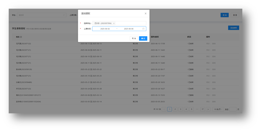The image size is (260, 131).
Task: Click info icon next to 姓名 header
Action: click(x=21, y=37)
